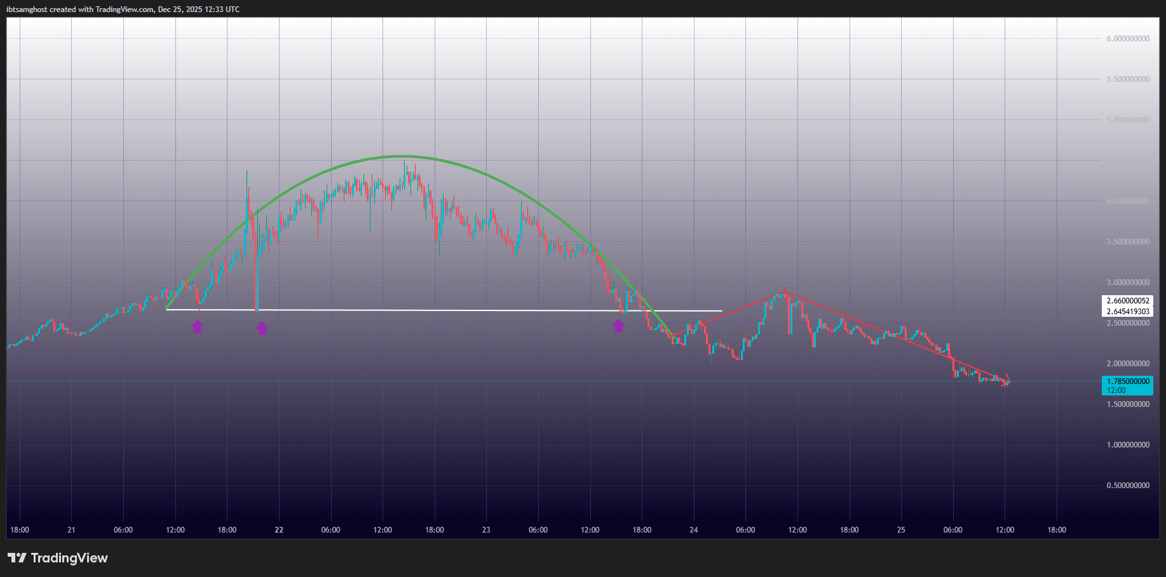1166x577 pixels.
Task: Click the cyan 1.785000000 current price label
Action: point(1127,385)
